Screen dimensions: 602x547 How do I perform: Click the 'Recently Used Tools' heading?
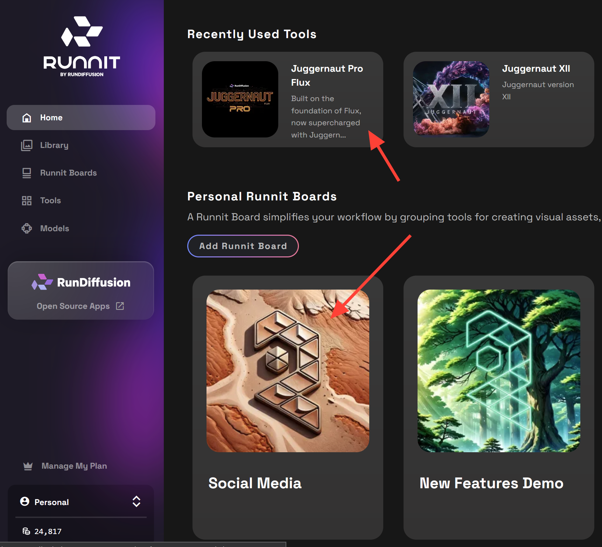(x=252, y=34)
